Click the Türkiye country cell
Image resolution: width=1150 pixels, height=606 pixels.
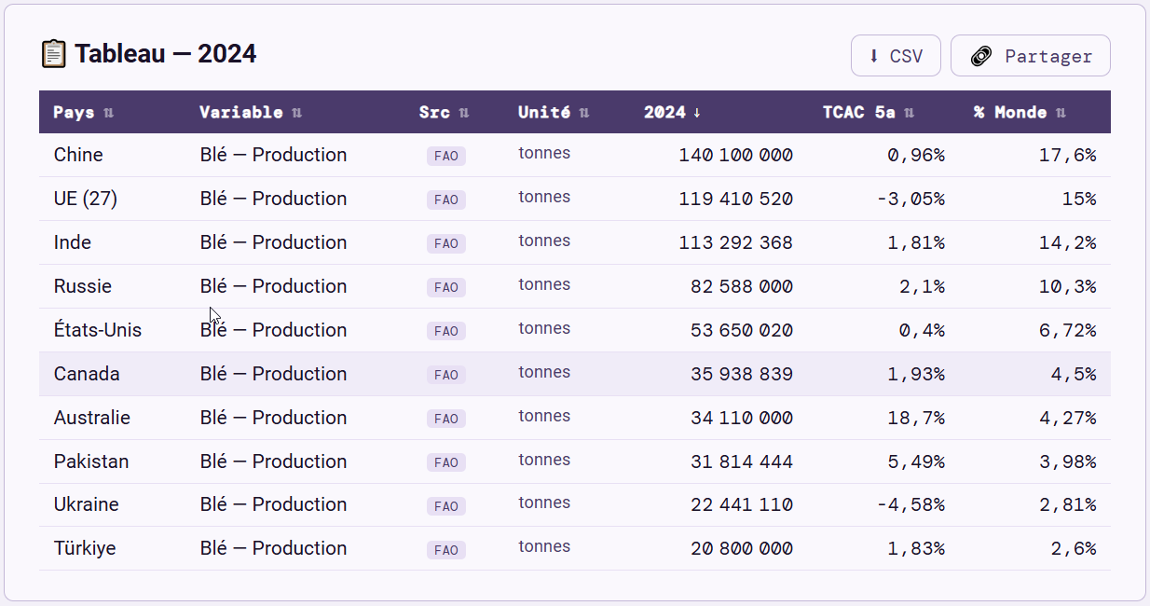[85, 548]
